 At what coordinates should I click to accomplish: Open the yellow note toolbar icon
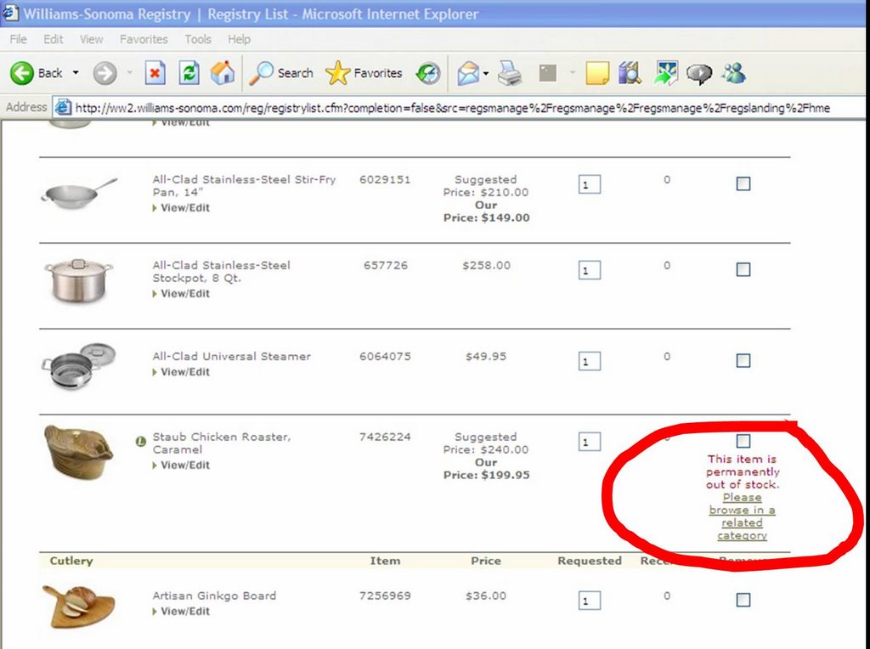[x=597, y=73]
